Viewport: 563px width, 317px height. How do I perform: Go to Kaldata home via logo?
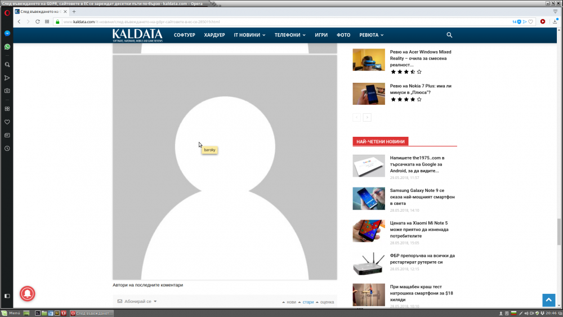click(x=137, y=35)
